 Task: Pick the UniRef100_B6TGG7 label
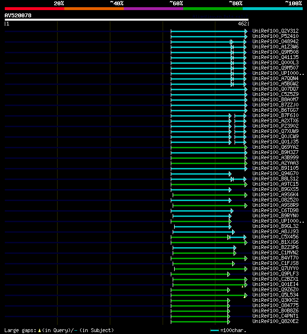click(275, 110)
